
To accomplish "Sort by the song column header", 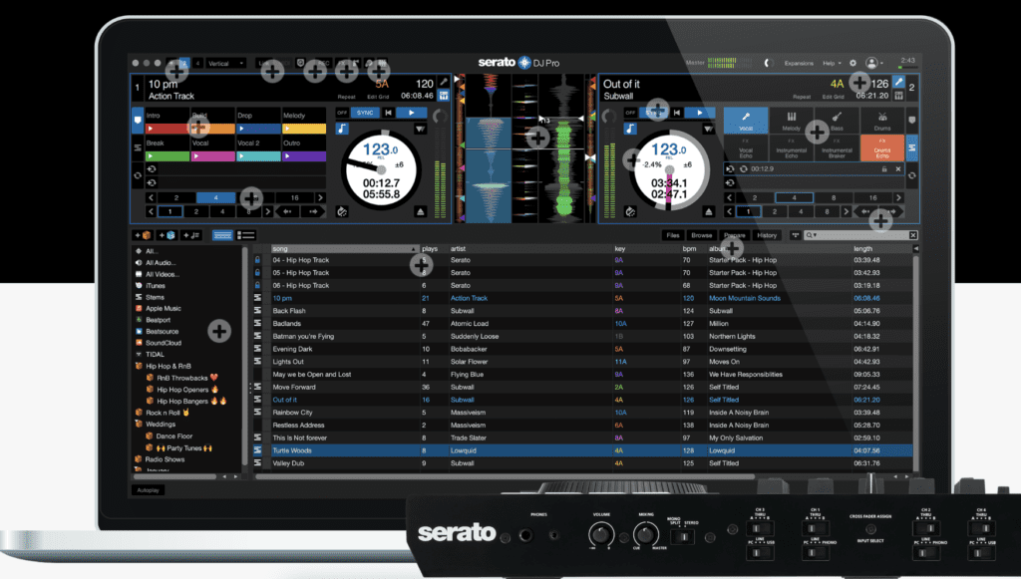I will (345, 248).
